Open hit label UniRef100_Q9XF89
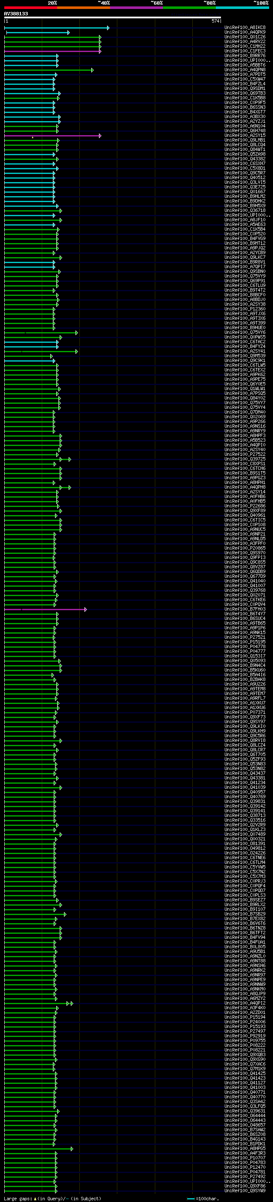 (245, 510)
